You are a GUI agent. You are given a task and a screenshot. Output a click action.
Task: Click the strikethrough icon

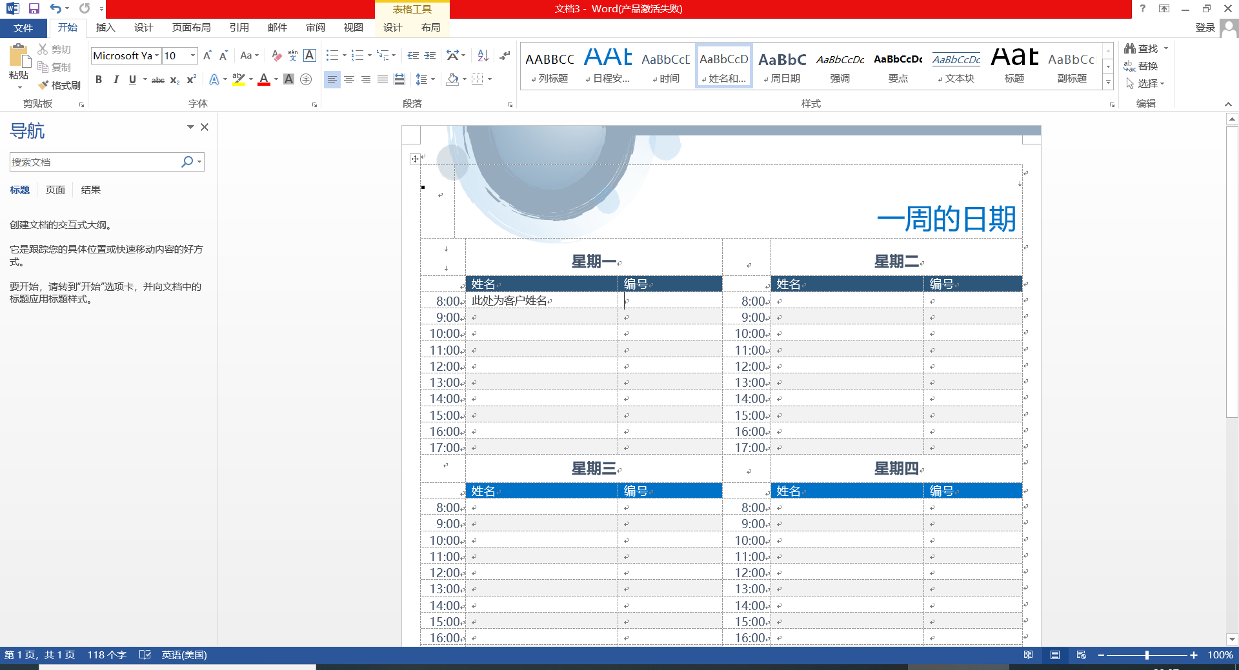pyautogui.click(x=157, y=79)
